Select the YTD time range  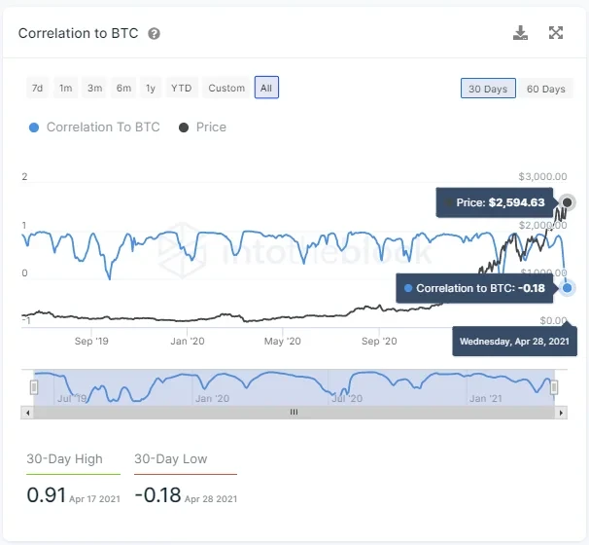tap(182, 88)
